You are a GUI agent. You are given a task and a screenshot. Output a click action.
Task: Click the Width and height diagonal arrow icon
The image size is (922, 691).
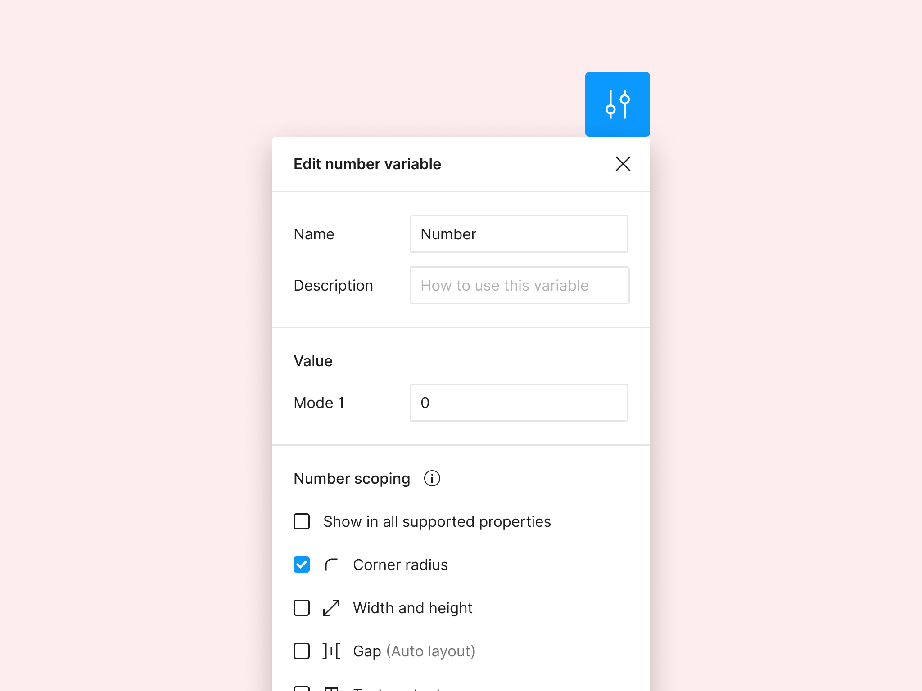pyautogui.click(x=331, y=608)
